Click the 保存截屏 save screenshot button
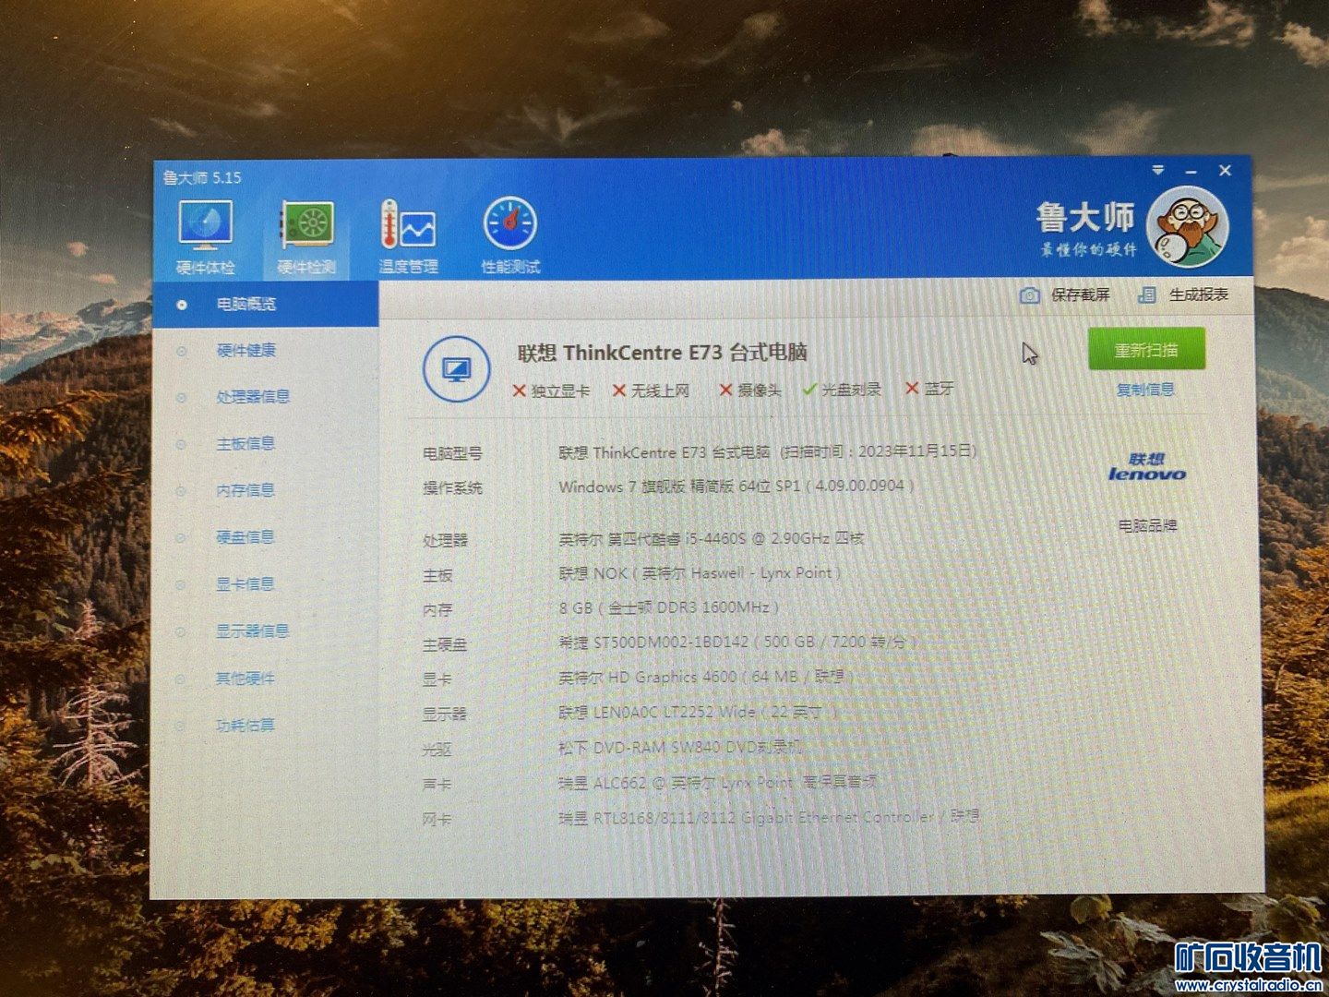Image resolution: width=1329 pixels, height=997 pixels. pos(1065,294)
